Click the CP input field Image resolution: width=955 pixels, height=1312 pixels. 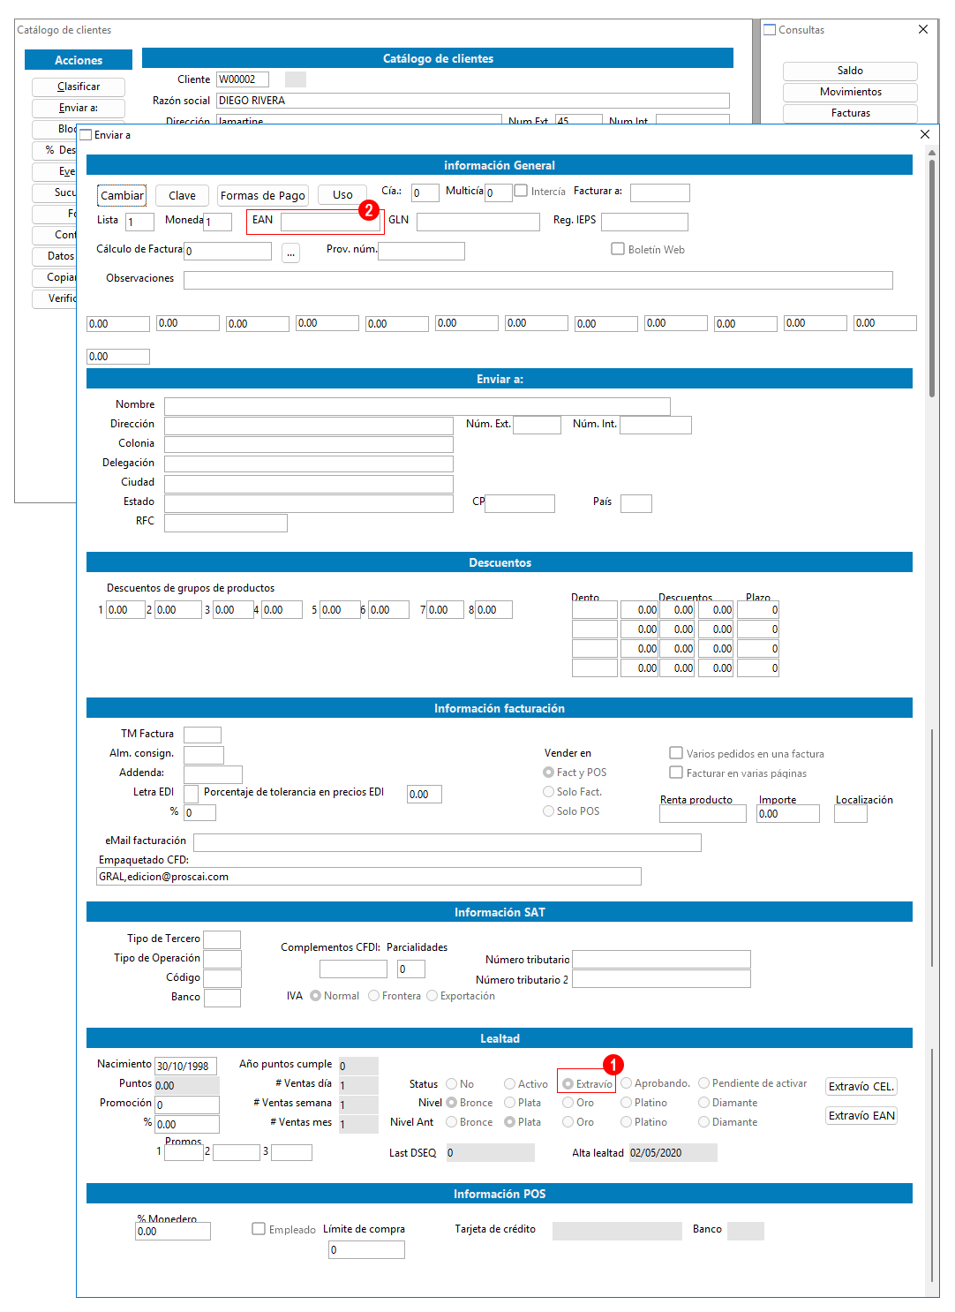(x=520, y=503)
